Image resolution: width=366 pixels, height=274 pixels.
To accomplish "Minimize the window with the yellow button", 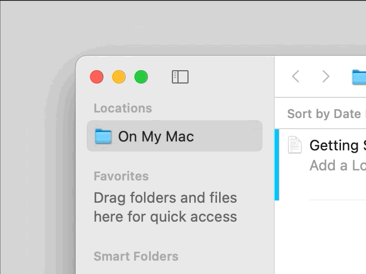I will tap(119, 77).
